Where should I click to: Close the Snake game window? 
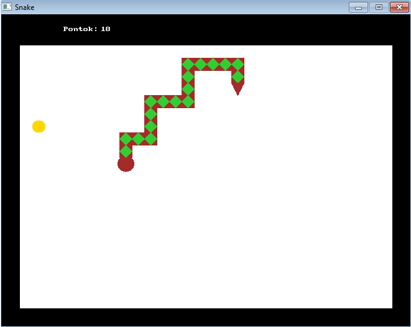coord(398,7)
